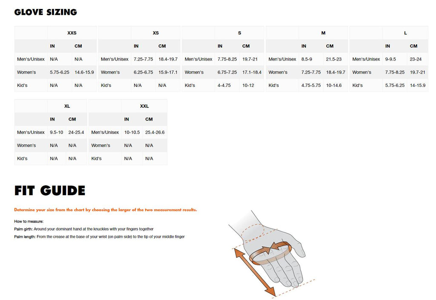Image resolution: width=436 pixels, height=300 pixels.
Task: Click Men's/Unisex size L value "9-9.5"
Action: (390, 59)
